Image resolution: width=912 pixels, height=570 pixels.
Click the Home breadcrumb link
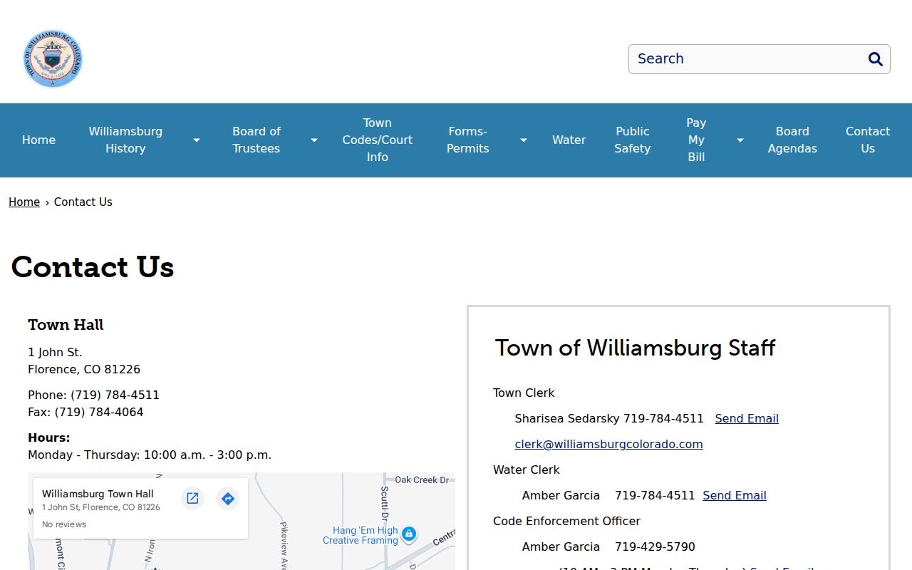(x=24, y=202)
